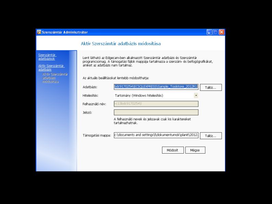Click into the Támogatási mappa path field
Image resolution: width=272 pixels, height=204 pixels.
[x=156, y=135]
